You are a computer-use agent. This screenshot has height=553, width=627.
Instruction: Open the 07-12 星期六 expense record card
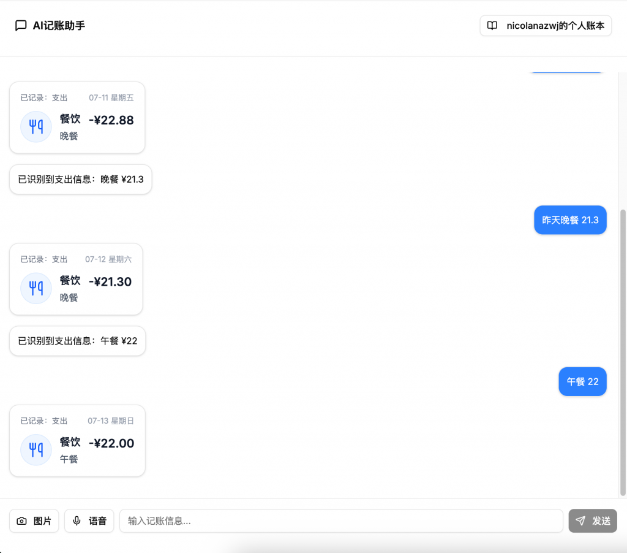coord(76,279)
